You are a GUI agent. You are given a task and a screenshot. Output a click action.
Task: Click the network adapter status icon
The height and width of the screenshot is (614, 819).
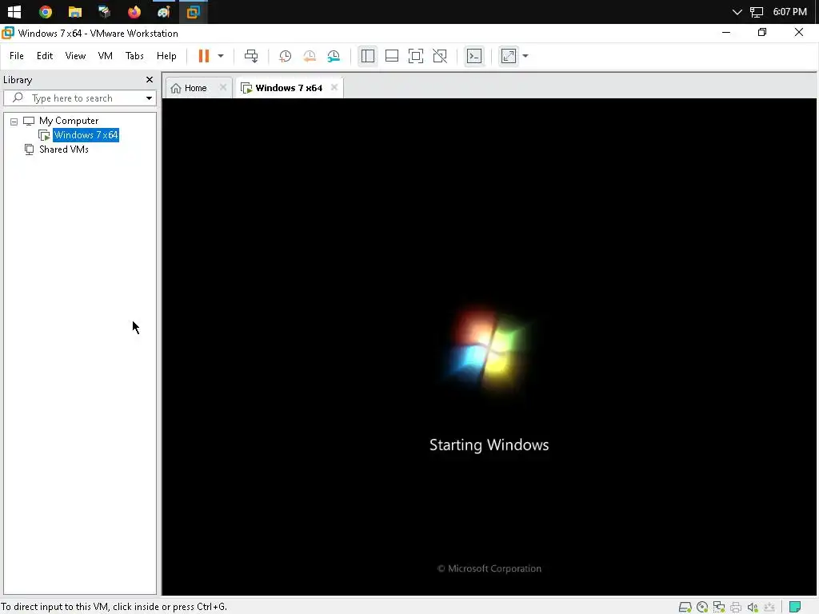pos(719,607)
